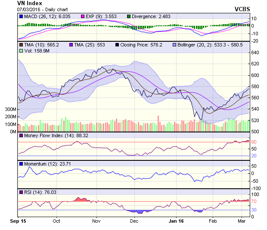
Task: Click the light green Vol legend swatch
Action: [21, 51]
